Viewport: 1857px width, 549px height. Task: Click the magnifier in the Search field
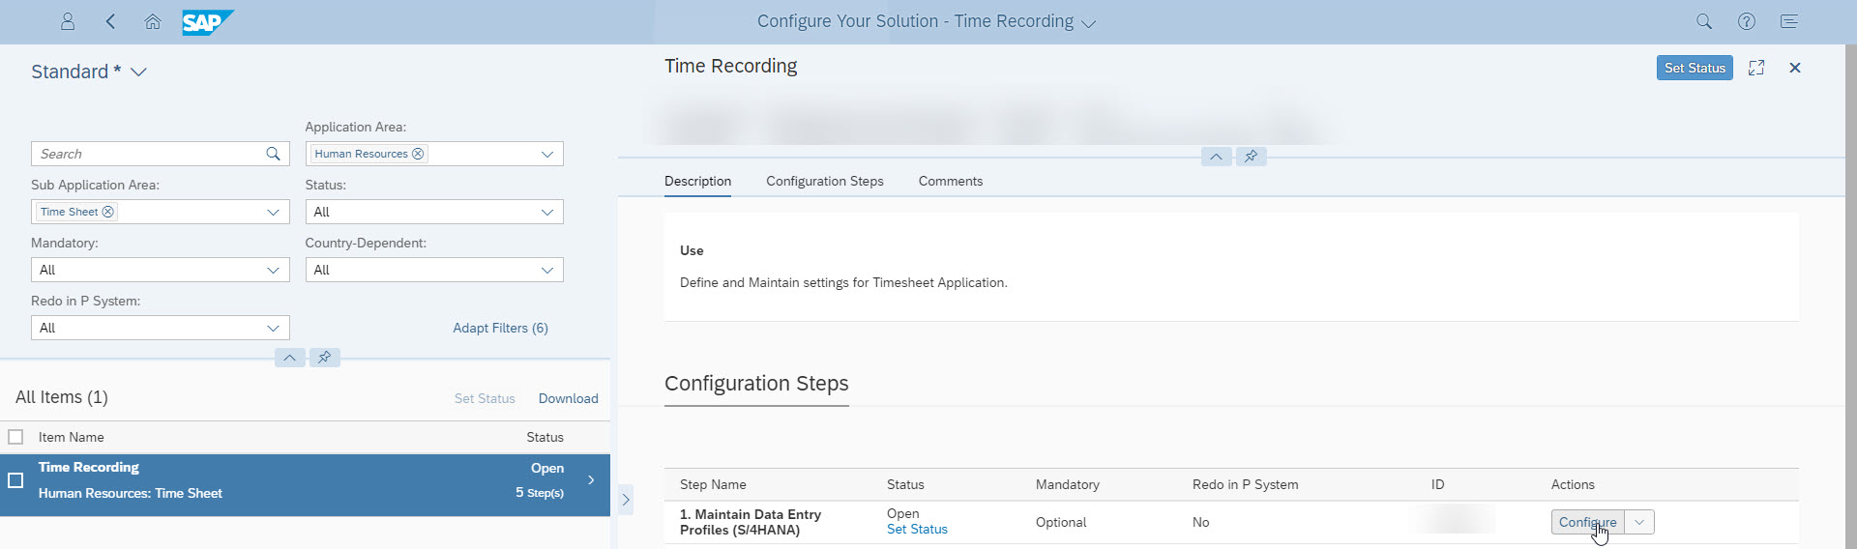coord(274,154)
